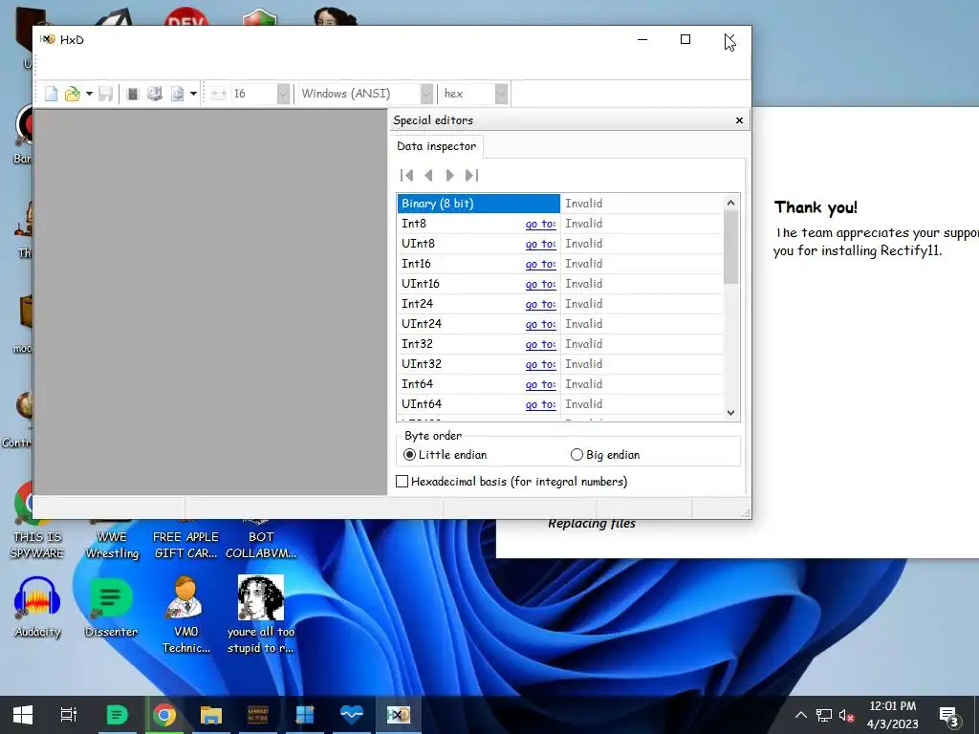
Task: Click go to link for UInt16
Action: 541,284
